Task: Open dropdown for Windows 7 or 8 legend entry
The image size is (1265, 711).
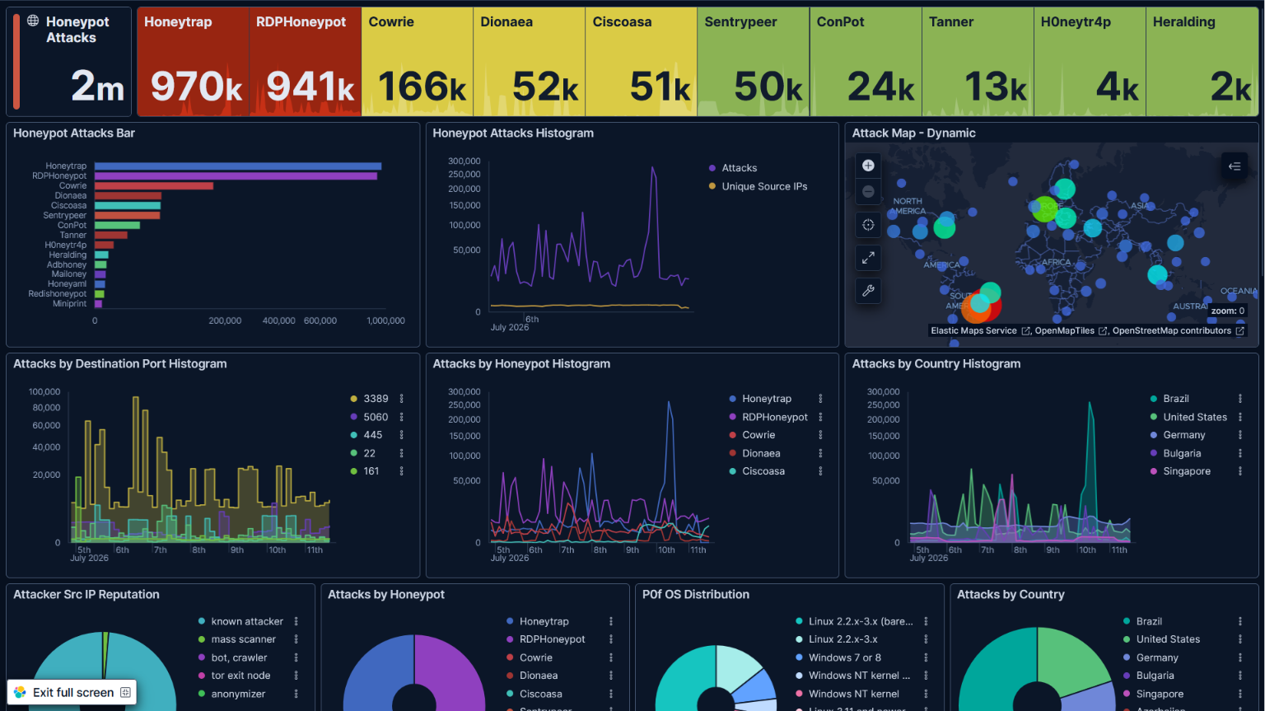Action: pyautogui.click(x=926, y=657)
